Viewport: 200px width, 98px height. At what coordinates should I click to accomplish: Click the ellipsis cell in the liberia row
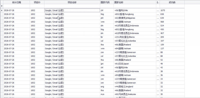158,37
